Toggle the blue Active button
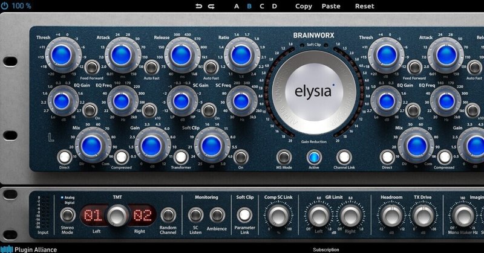The height and width of the screenshot is (253, 484). (314, 157)
